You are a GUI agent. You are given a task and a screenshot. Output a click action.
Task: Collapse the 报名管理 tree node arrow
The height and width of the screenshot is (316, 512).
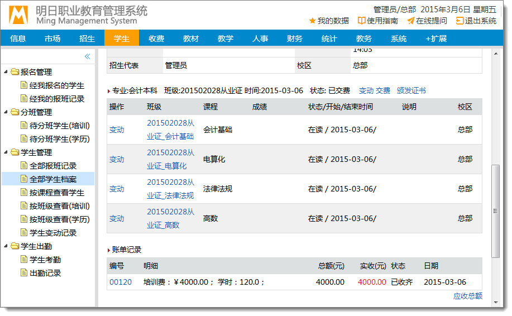(6, 72)
